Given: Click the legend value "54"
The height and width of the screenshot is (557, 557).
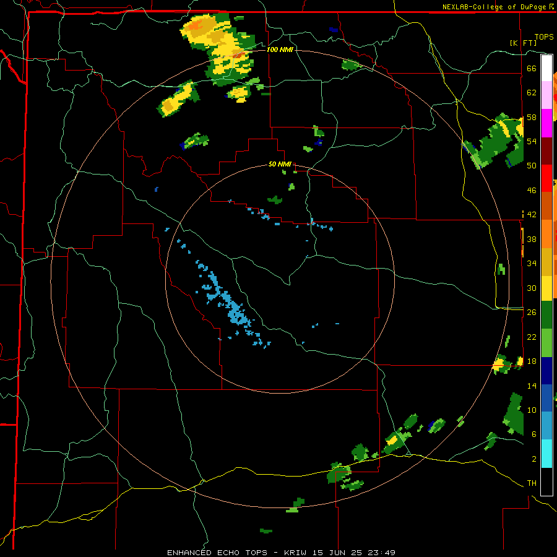Looking at the screenshot, I should (x=532, y=141).
